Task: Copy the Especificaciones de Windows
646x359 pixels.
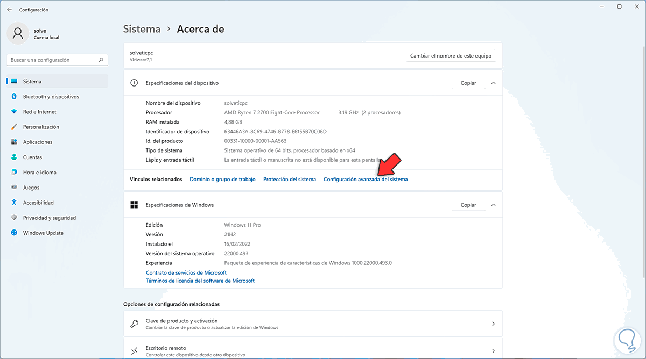Action: [x=468, y=205]
